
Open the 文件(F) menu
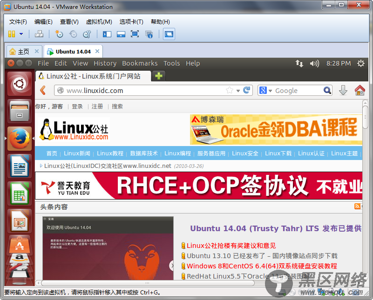click(x=18, y=22)
